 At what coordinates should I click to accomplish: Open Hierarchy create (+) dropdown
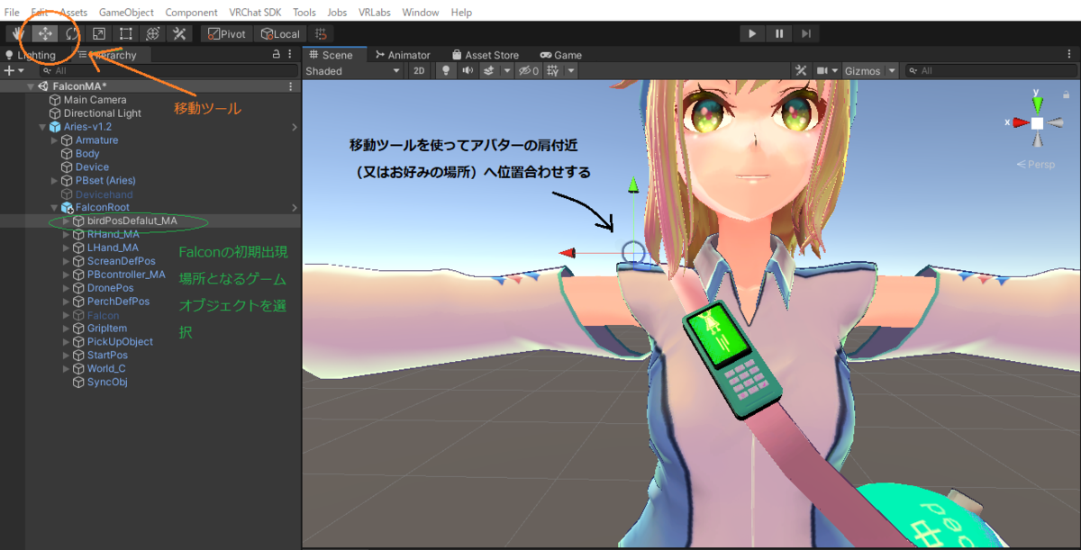pyautogui.click(x=13, y=70)
